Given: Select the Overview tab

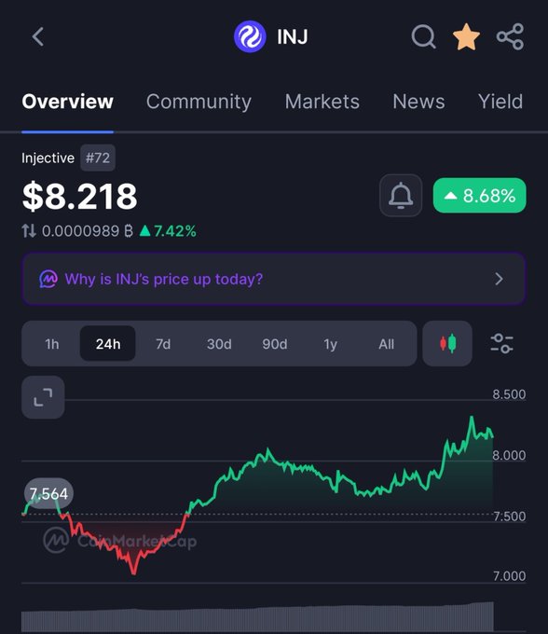Looking at the screenshot, I should pos(67,102).
